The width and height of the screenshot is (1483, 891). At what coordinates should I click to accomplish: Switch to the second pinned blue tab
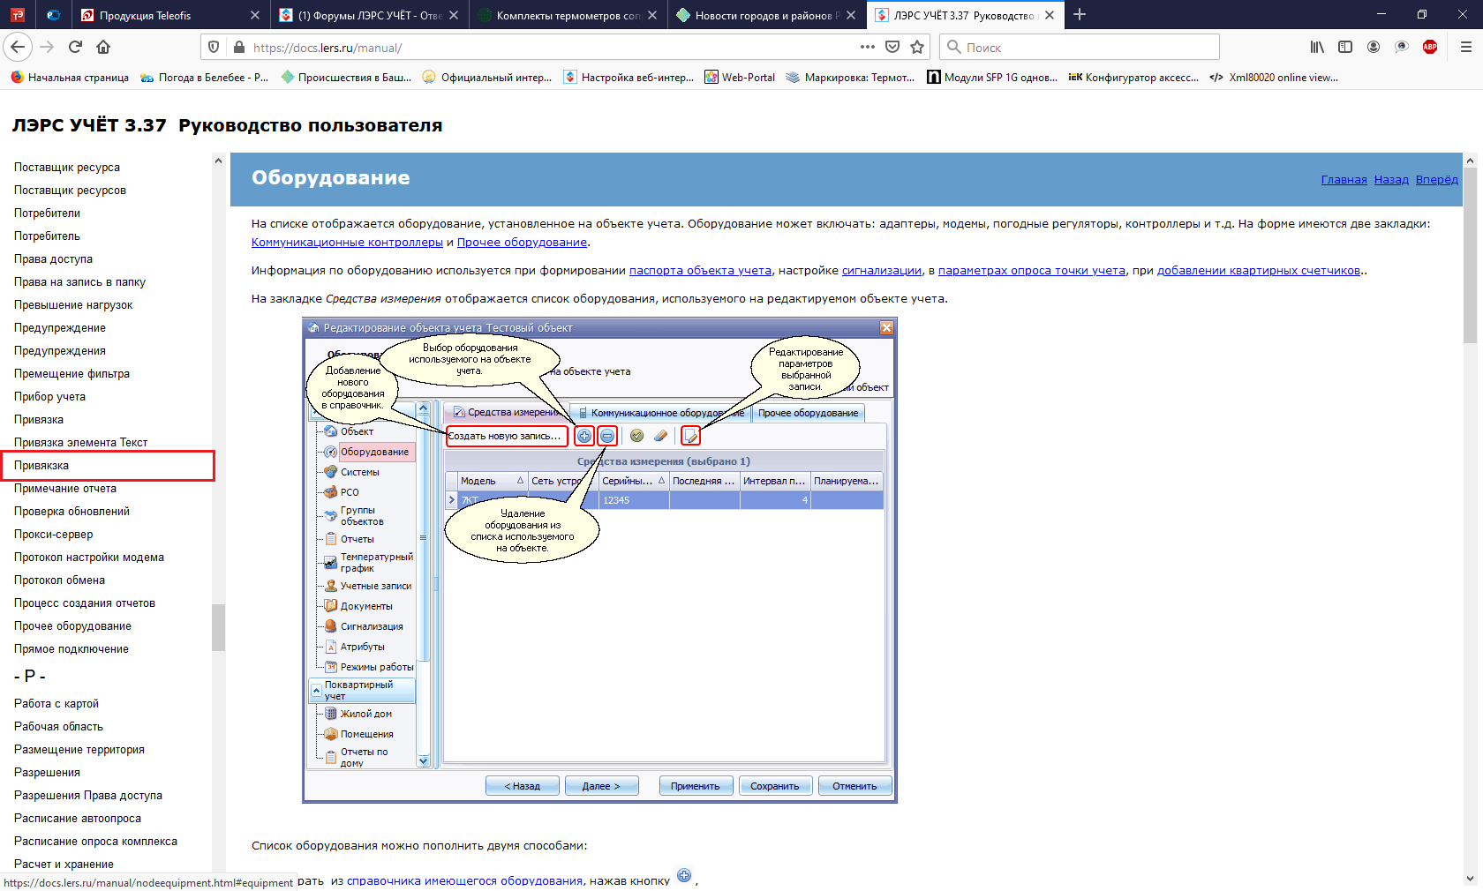53,15
